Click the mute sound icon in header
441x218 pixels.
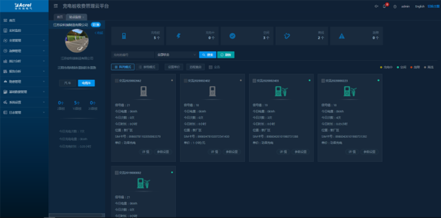[376, 6]
